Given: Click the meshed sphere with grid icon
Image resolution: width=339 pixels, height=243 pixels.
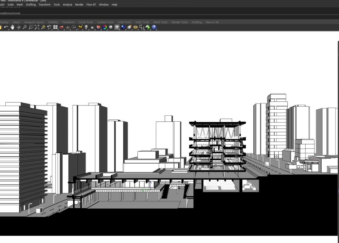Looking at the screenshot, I should (x=117, y=27).
